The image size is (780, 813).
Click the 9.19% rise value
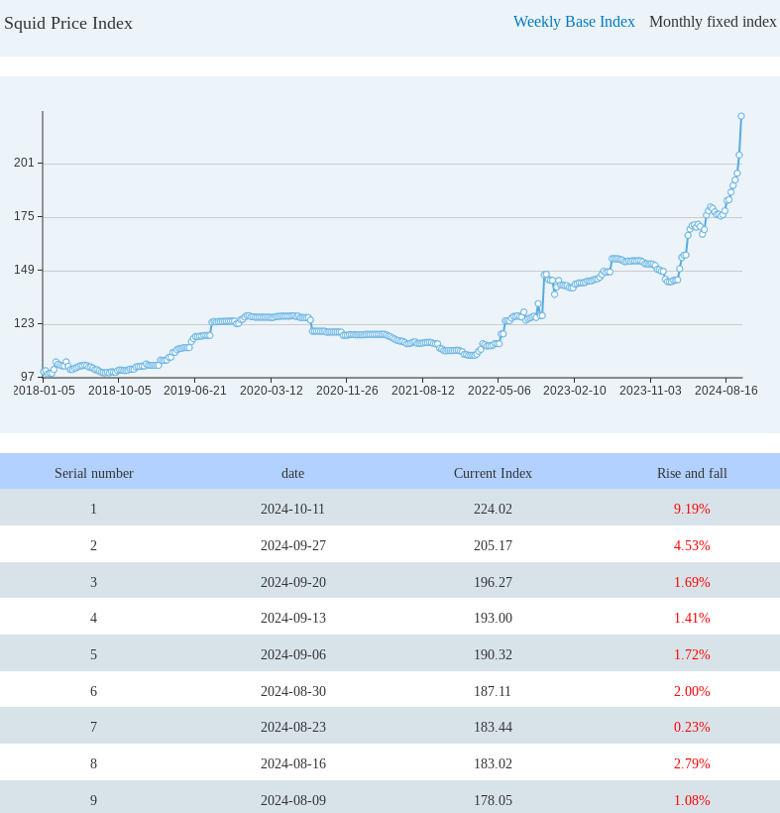point(692,509)
